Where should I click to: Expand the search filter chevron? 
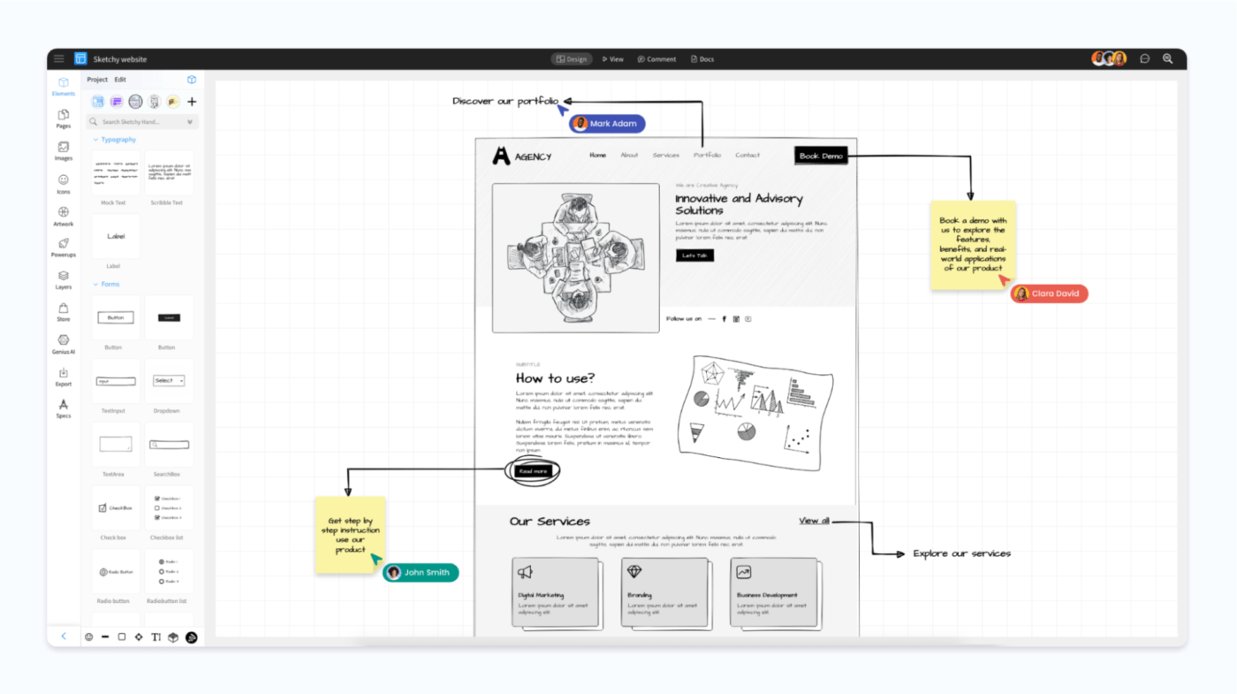[189, 122]
